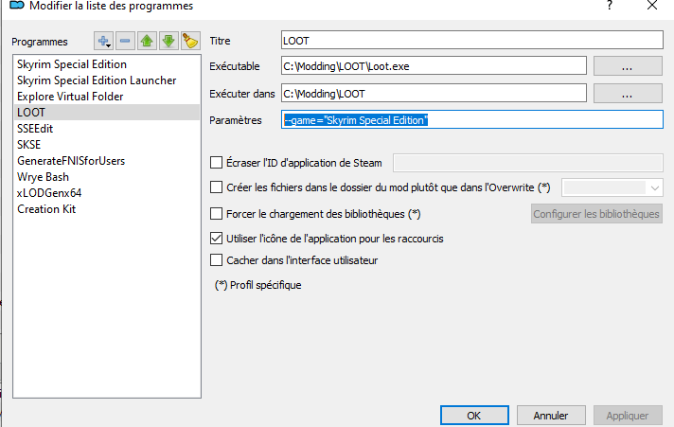Select Wrye Bash entry

(107, 177)
